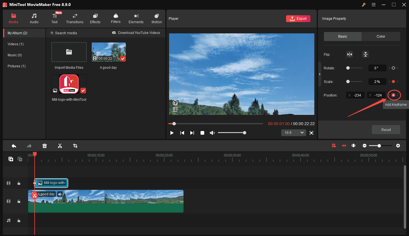This screenshot has width=409, height=236.
Task: Select the Split scissors in the timeline toolbar
Action: (x=60, y=146)
